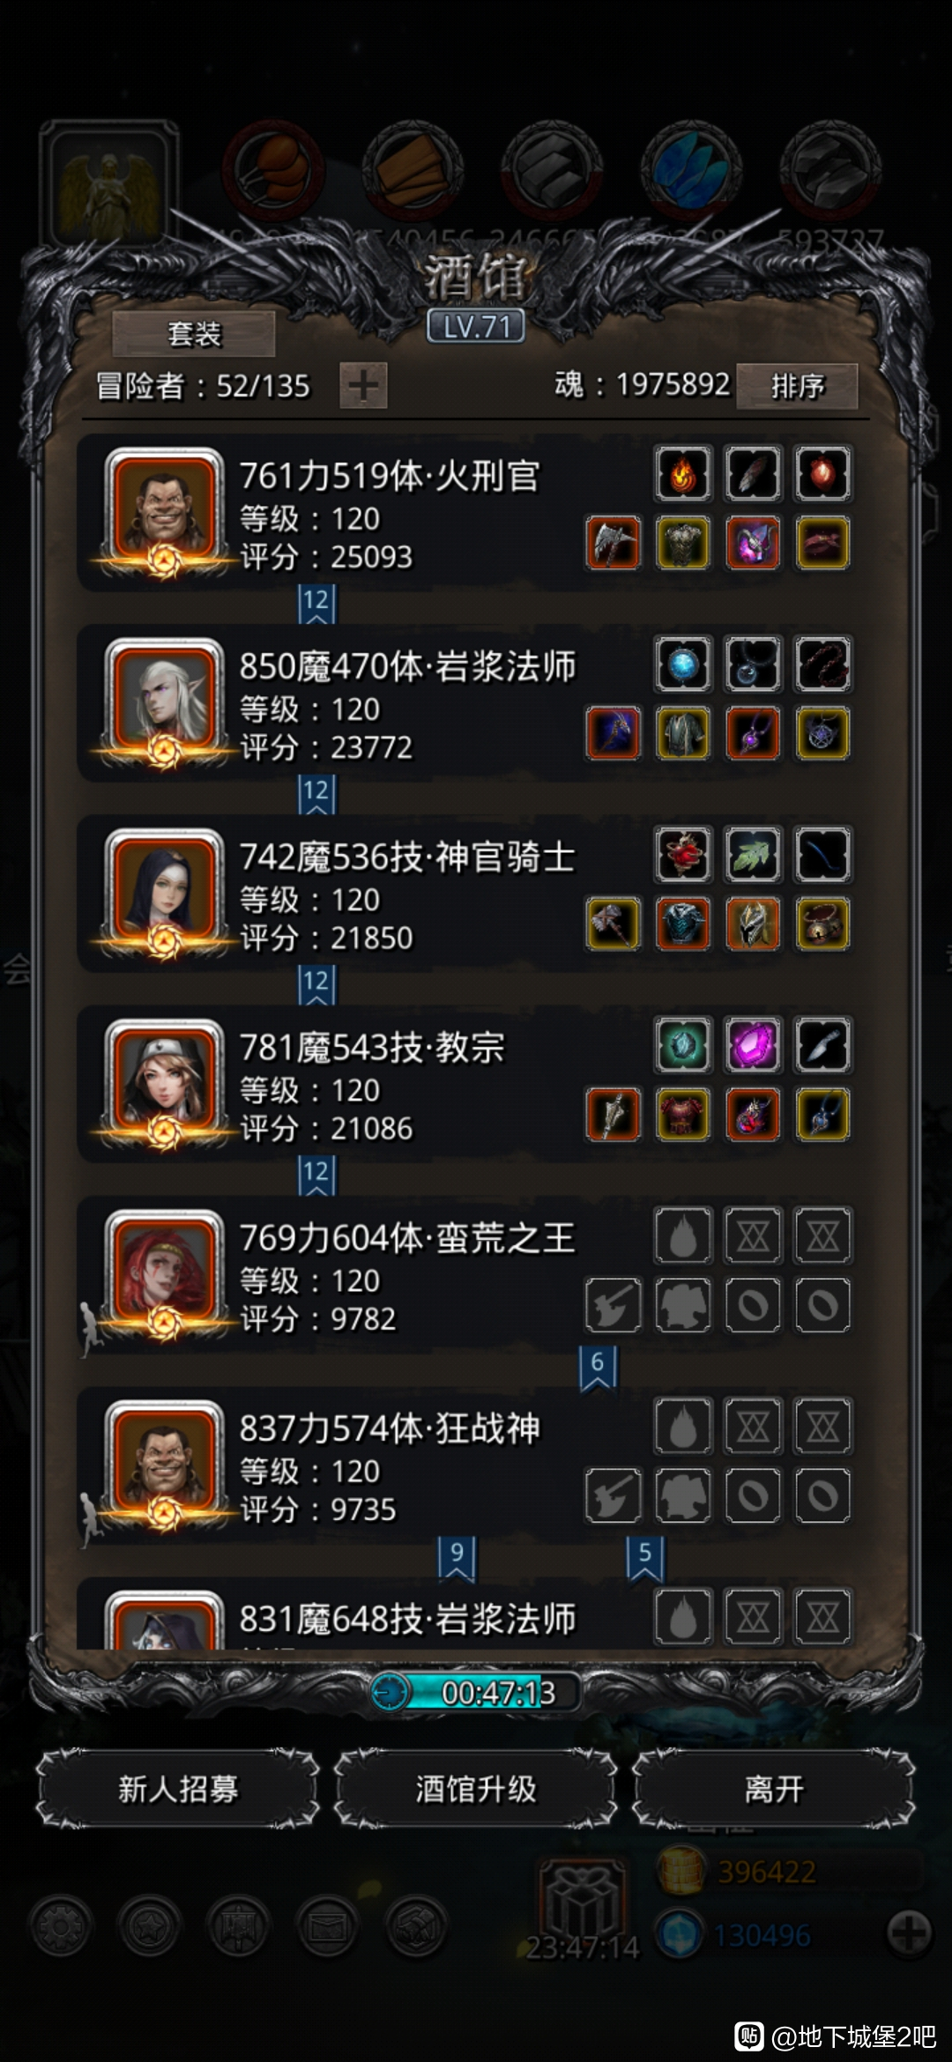Screen dimensions: 952x2062
Task: Open the 教宗 hero portrait
Action: tap(164, 1082)
